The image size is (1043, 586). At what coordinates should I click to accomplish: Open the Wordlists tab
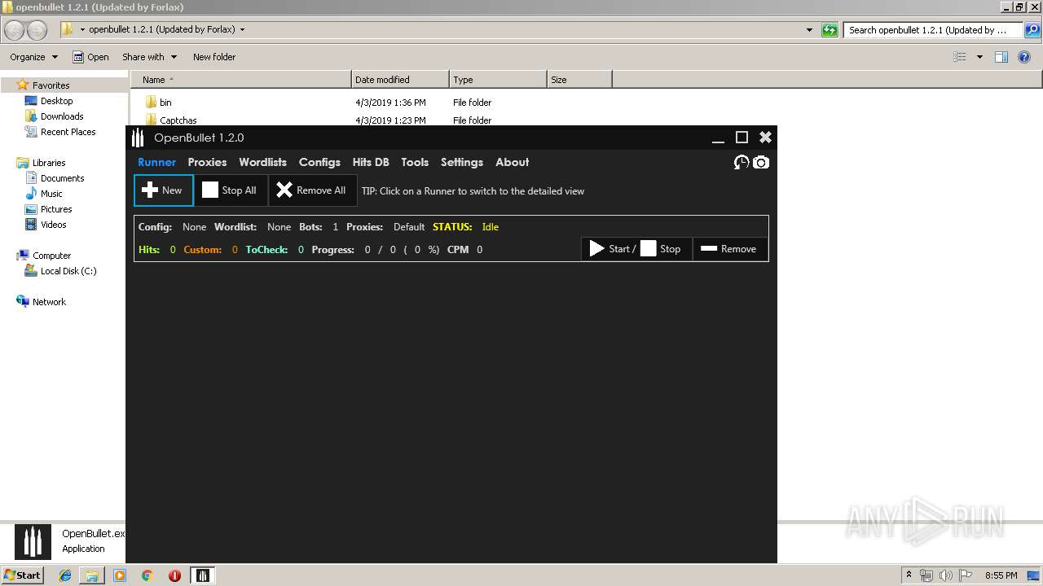(262, 162)
